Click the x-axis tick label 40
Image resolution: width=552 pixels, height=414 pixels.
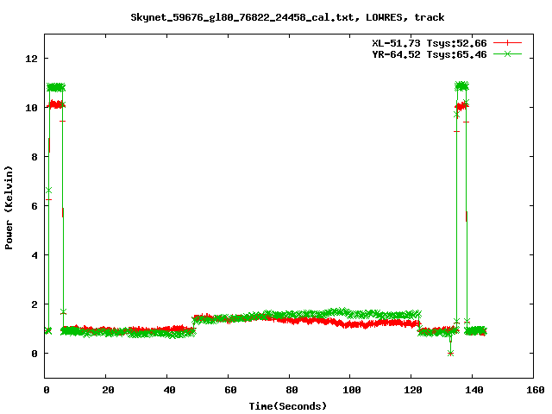point(169,390)
